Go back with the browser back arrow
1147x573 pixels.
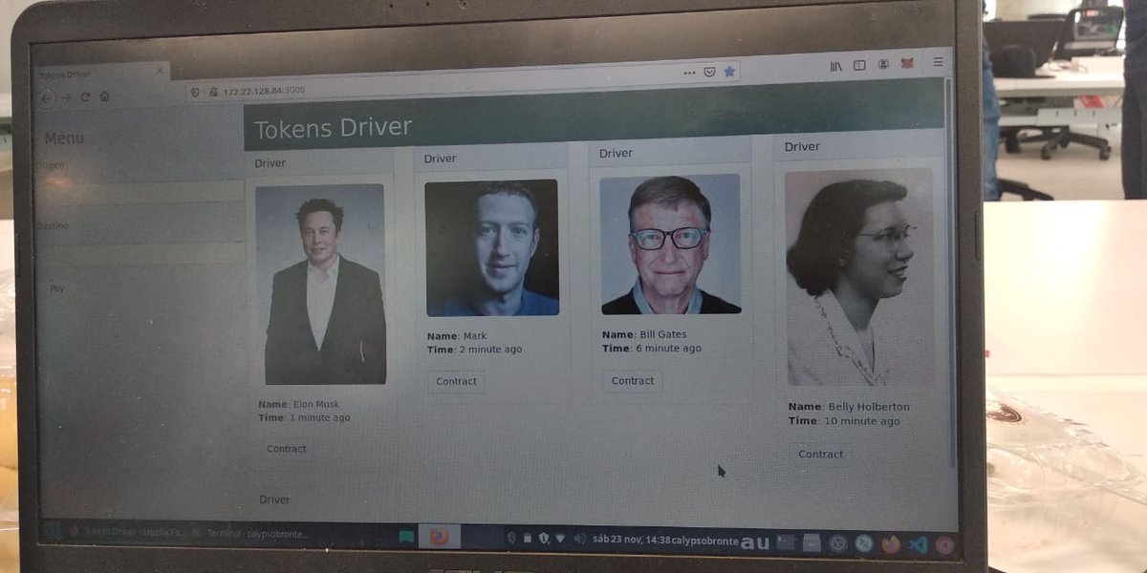[47, 97]
